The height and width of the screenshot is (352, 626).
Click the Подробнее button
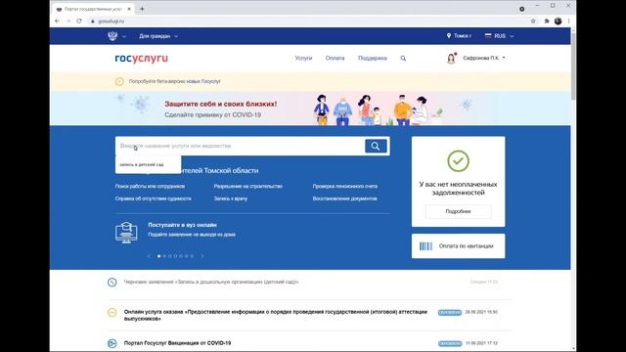(x=459, y=211)
